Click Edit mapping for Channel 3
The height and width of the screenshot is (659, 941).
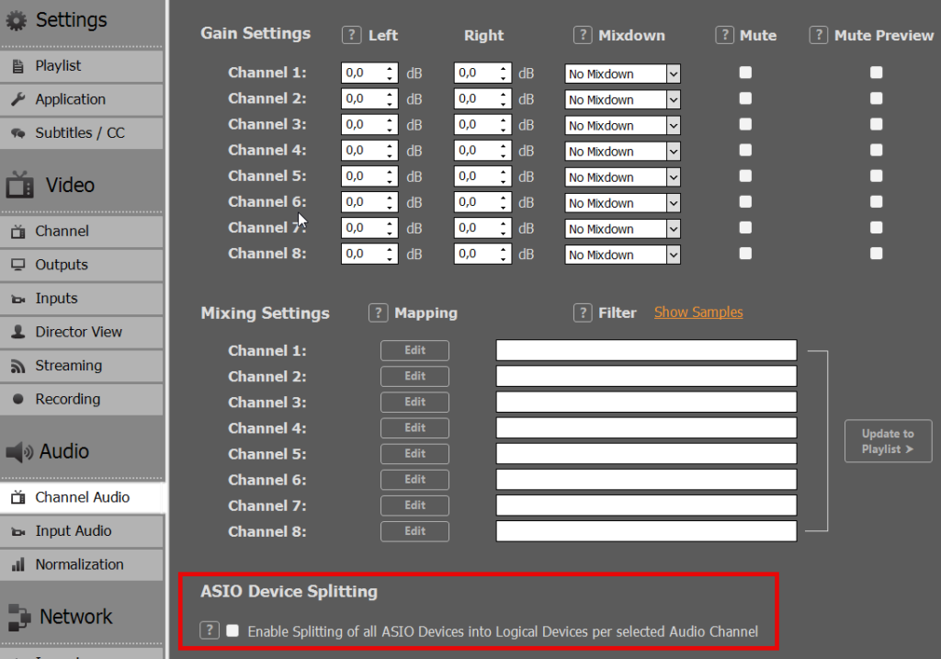click(414, 403)
